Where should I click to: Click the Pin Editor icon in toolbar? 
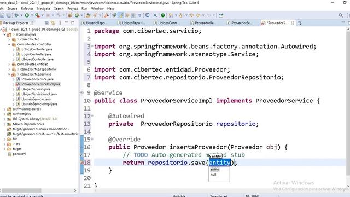point(155,15)
